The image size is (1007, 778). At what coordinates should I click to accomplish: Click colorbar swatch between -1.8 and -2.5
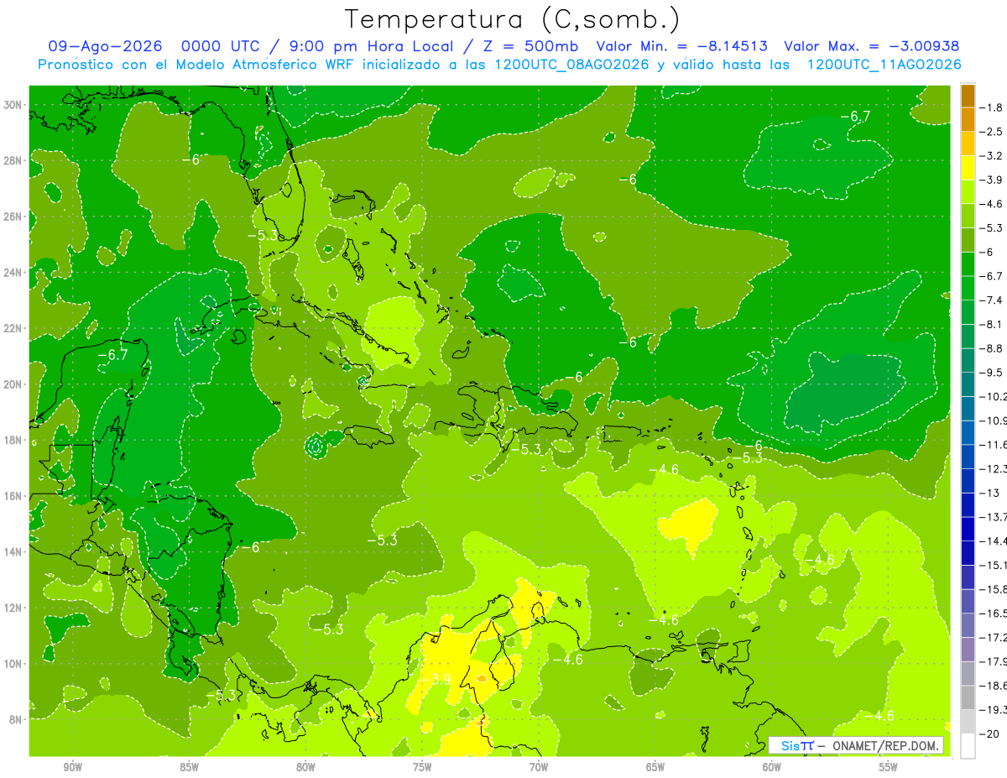(968, 119)
